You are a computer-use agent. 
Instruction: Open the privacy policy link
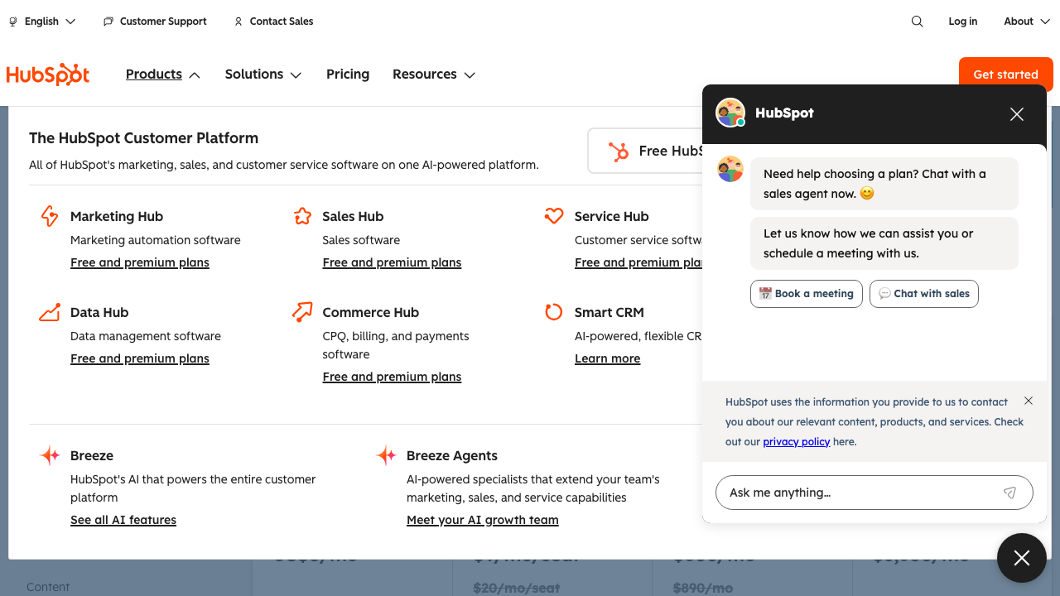(797, 441)
